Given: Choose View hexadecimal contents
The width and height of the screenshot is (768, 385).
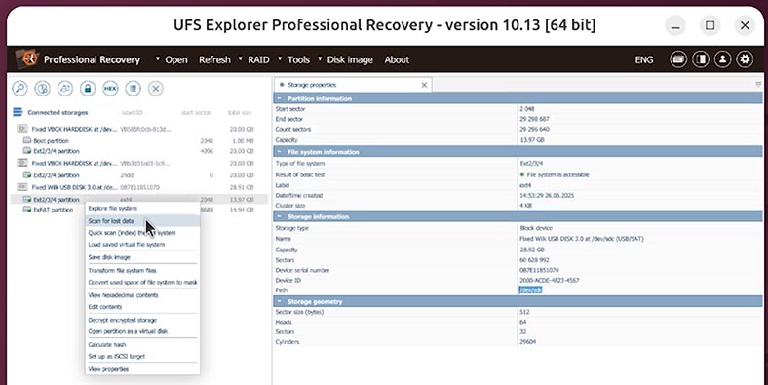Looking at the screenshot, I should [x=142, y=295].
